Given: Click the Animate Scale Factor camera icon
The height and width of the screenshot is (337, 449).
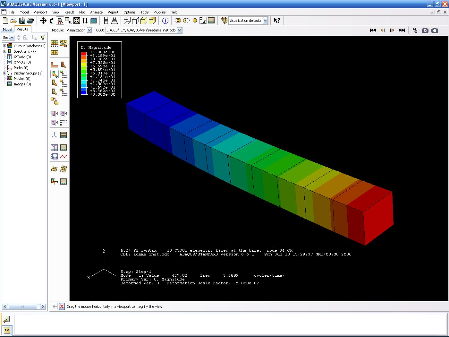Looking at the screenshot, I should tap(55, 114).
